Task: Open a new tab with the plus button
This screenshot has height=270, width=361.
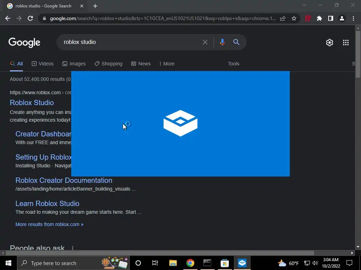Action: 95,6
